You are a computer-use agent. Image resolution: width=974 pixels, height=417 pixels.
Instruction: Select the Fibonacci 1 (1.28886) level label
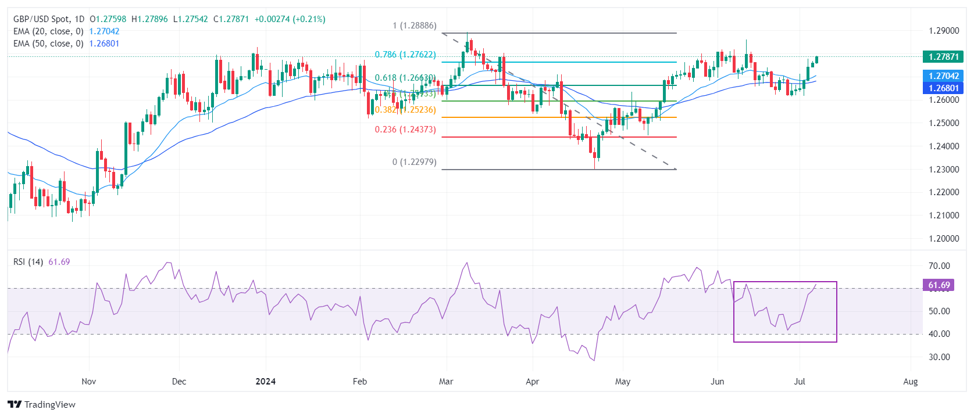coord(415,26)
